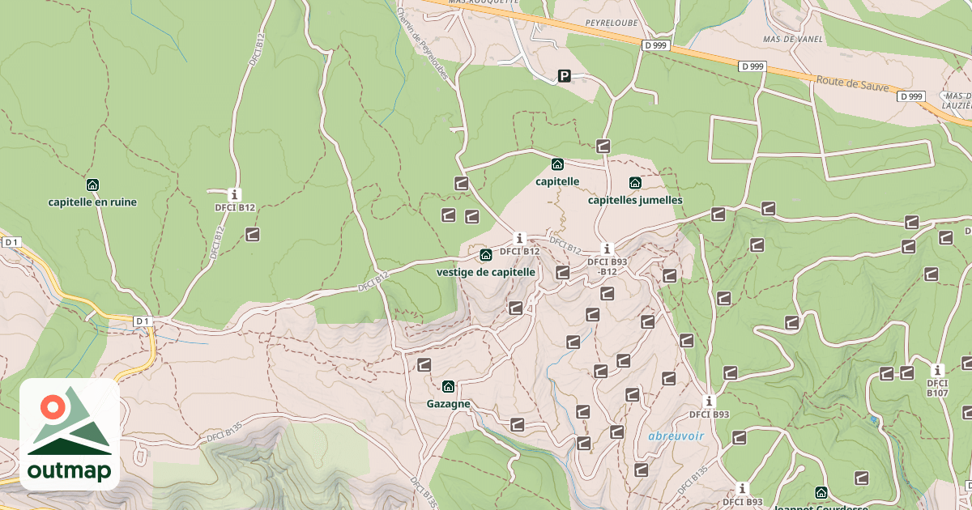Click the Gazagne hut marker
Image resolution: width=972 pixels, height=510 pixels.
(449, 386)
